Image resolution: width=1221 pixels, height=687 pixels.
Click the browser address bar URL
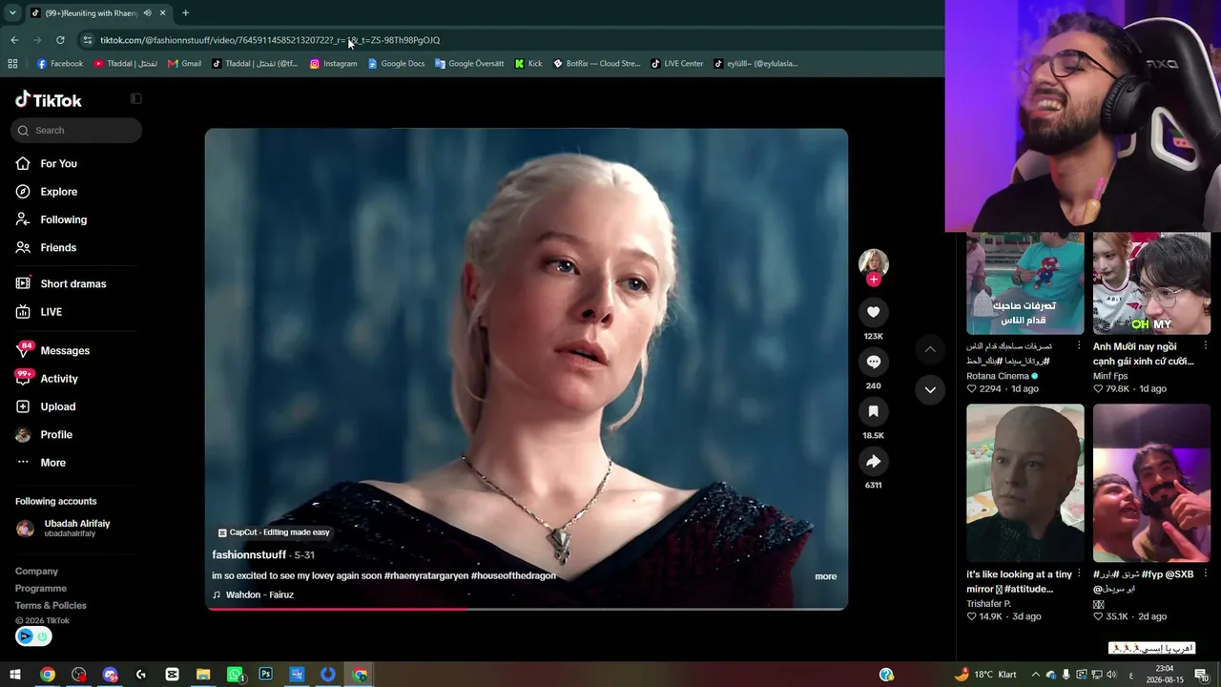tap(270, 40)
